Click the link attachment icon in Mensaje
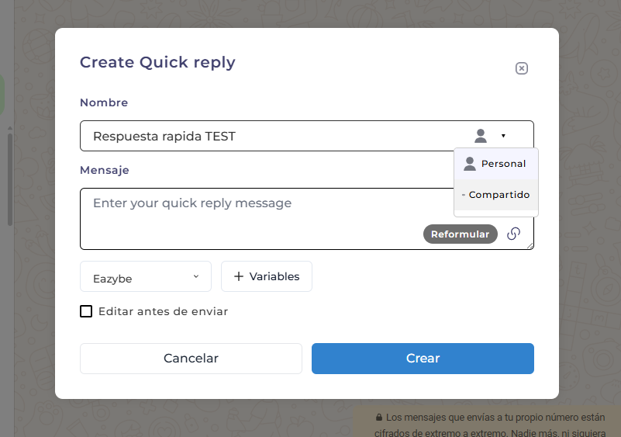 coord(513,234)
